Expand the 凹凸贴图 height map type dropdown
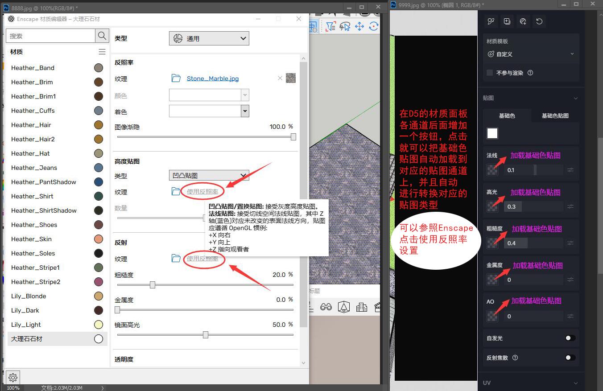 (x=209, y=176)
